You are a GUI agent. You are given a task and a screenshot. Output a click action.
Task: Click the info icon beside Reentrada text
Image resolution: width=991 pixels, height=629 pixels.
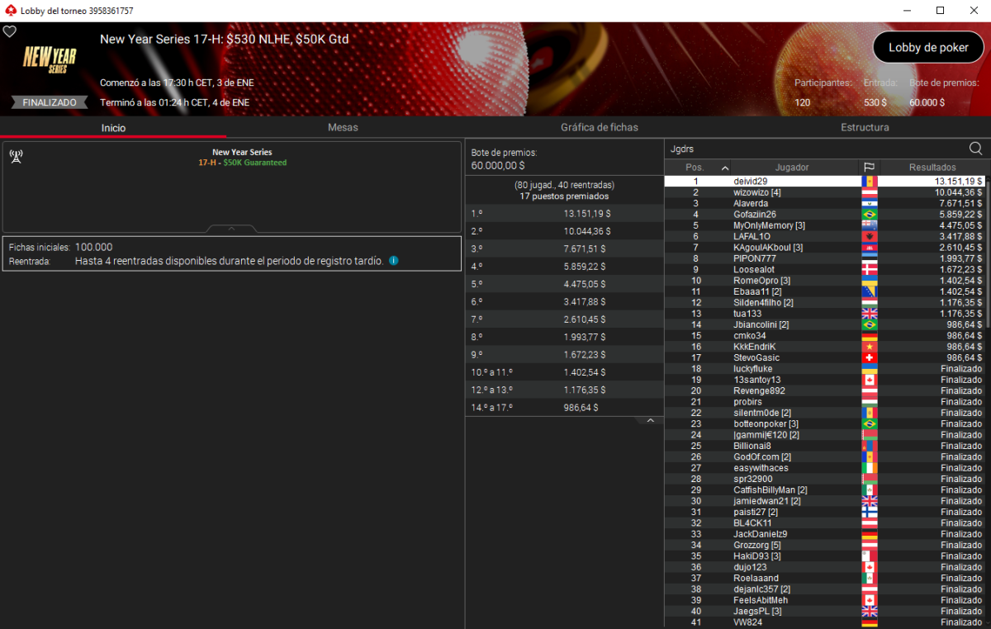(394, 261)
